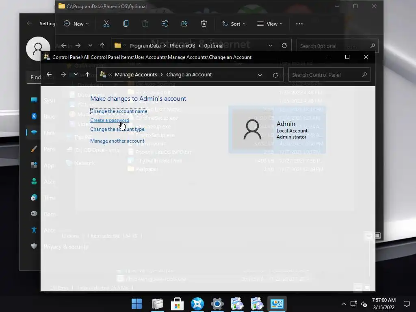Click the Control Panel taskbar icon
This screenshot has height=312, width=416.
[277, 304]
